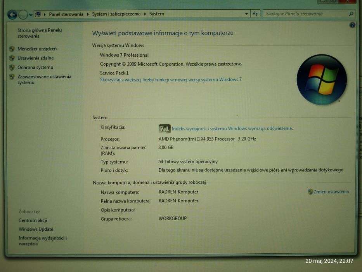Open 'Centrum akcji' link
Image resolution: width=362 pixels, height=272 pixels.
pos(33,220)
